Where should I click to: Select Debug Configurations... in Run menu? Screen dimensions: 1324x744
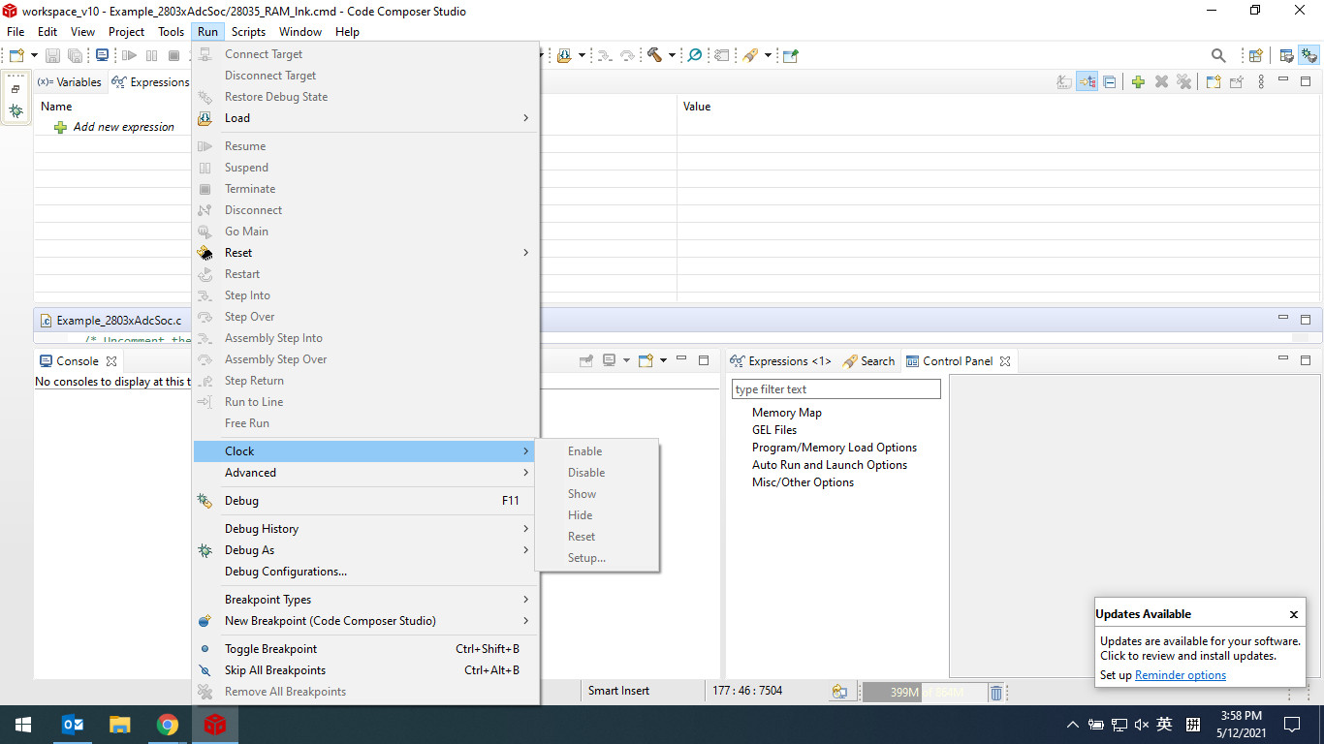(366, 572)
